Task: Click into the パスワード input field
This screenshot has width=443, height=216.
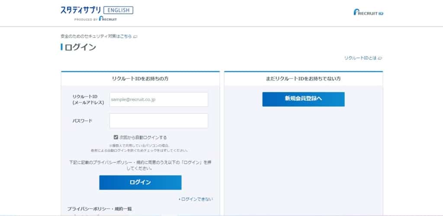Action: (159, 121)
